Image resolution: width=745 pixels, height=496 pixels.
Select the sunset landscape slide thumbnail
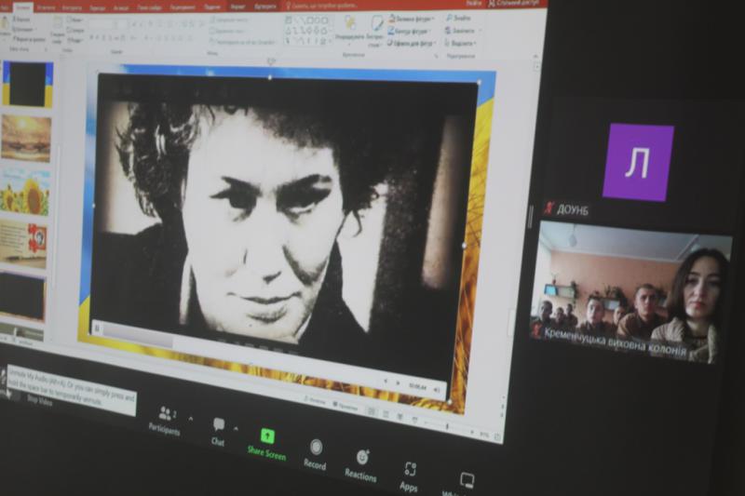coord(26,138)
